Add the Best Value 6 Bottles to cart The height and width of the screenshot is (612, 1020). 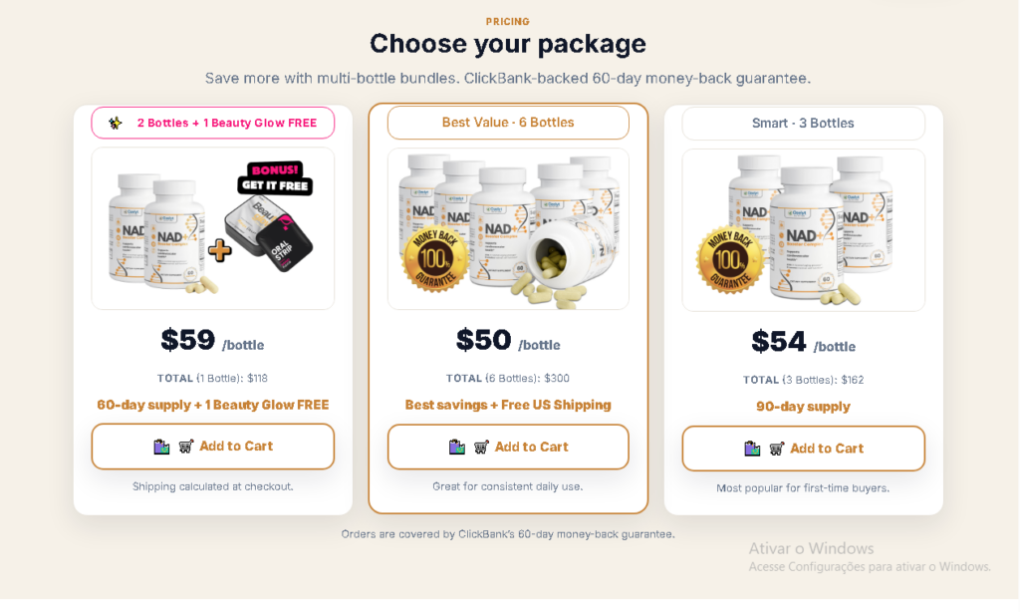pos(508,447)
